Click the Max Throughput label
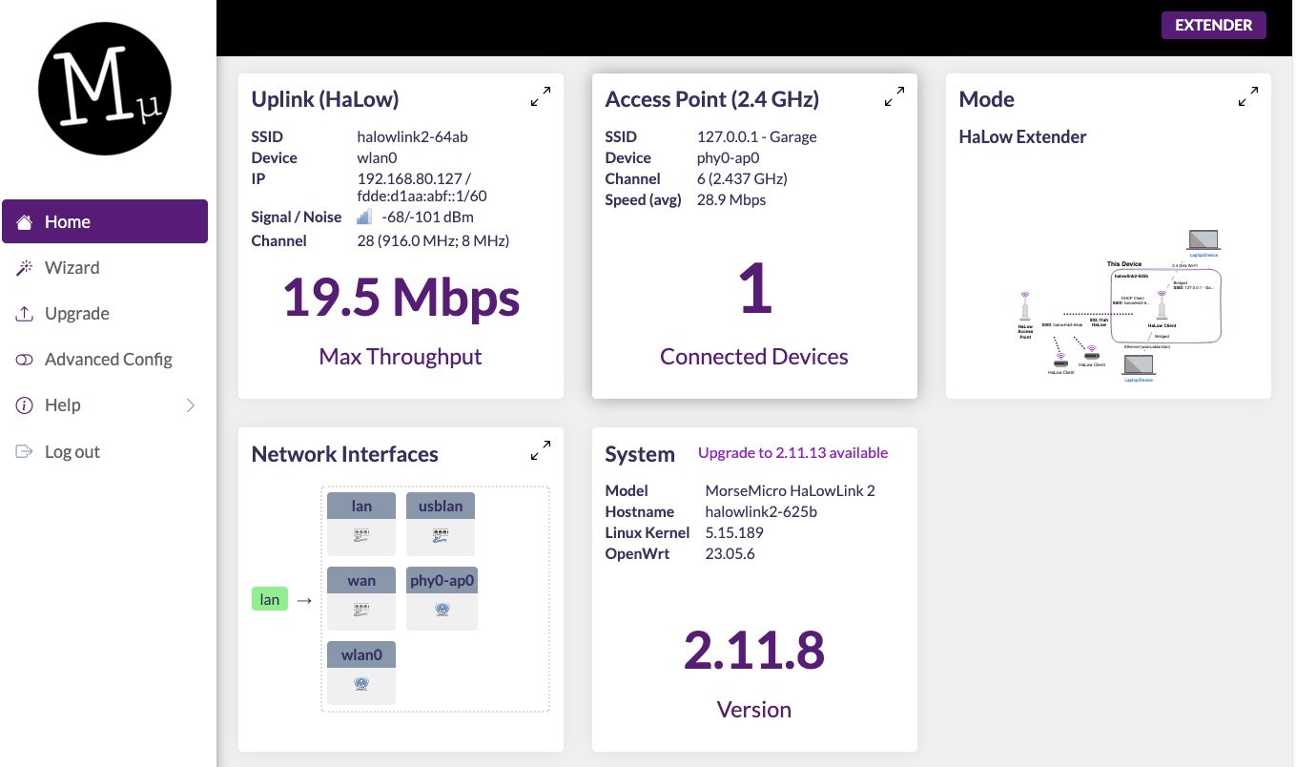 coord(401,357)
